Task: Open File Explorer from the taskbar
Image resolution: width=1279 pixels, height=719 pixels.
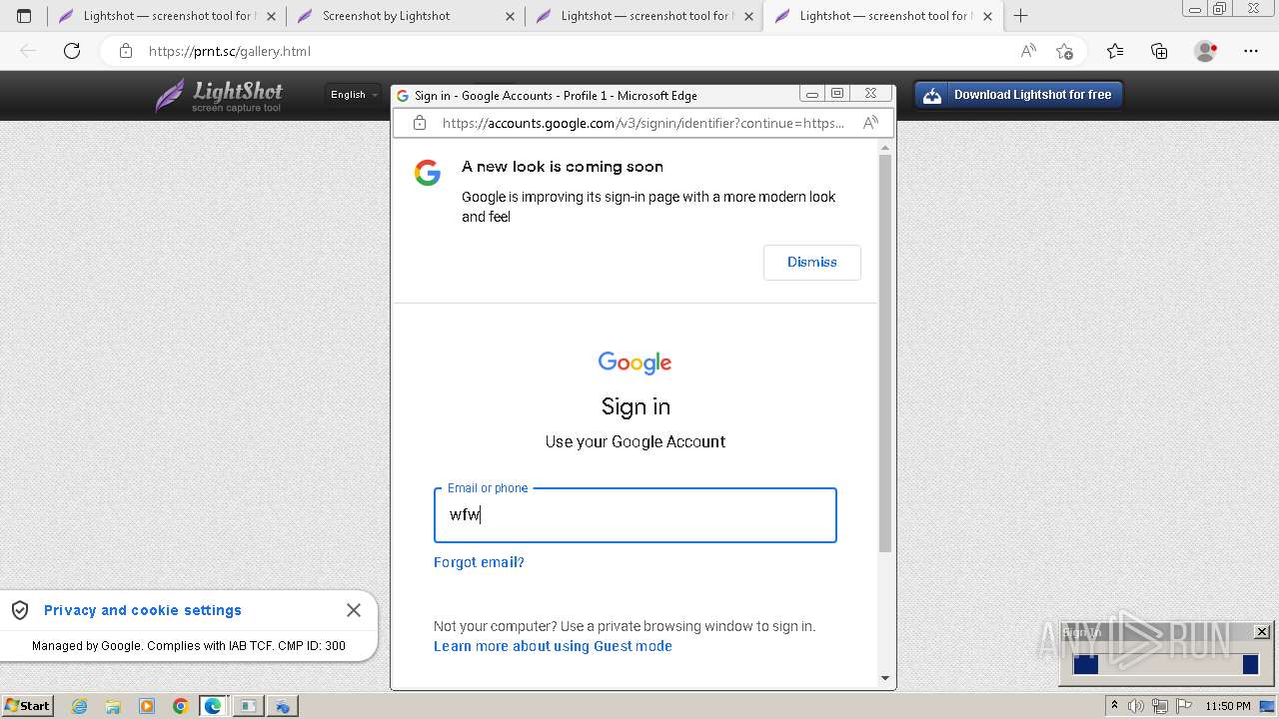Action: click(113, 706)
